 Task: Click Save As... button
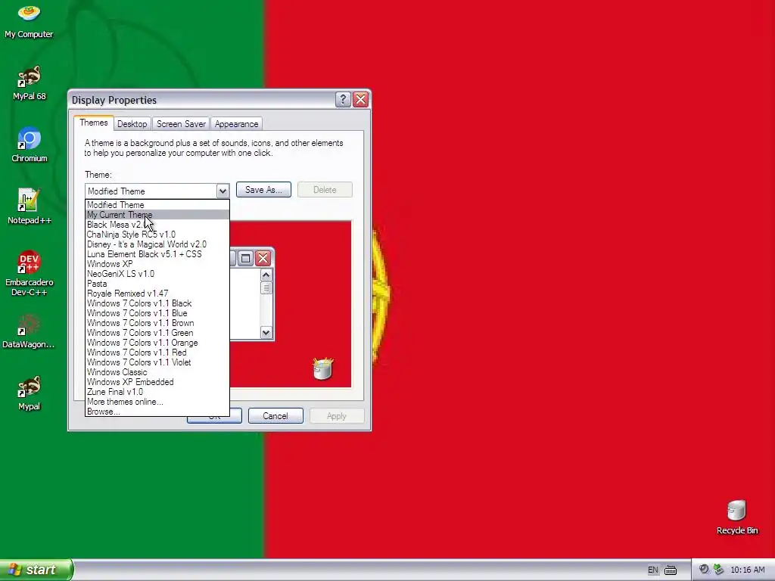[263, 190]
